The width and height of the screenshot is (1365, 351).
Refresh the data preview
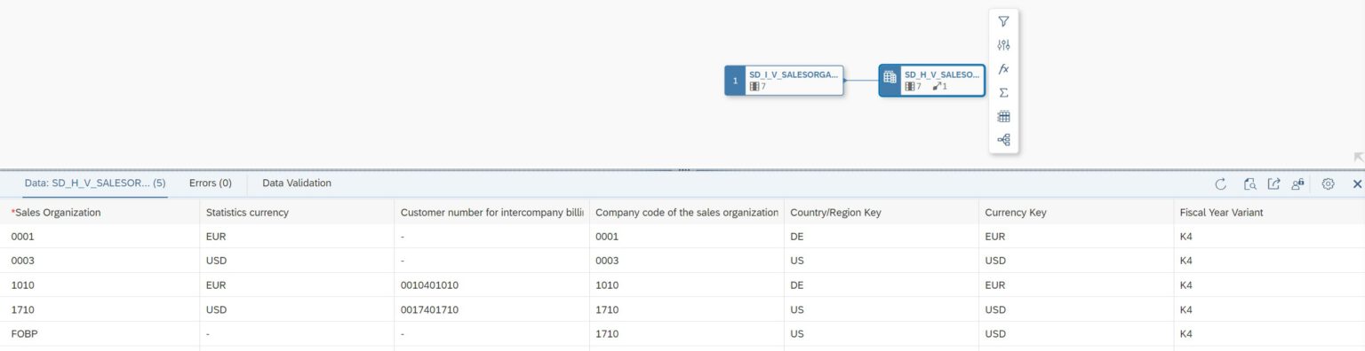[x=1221, y=183]
